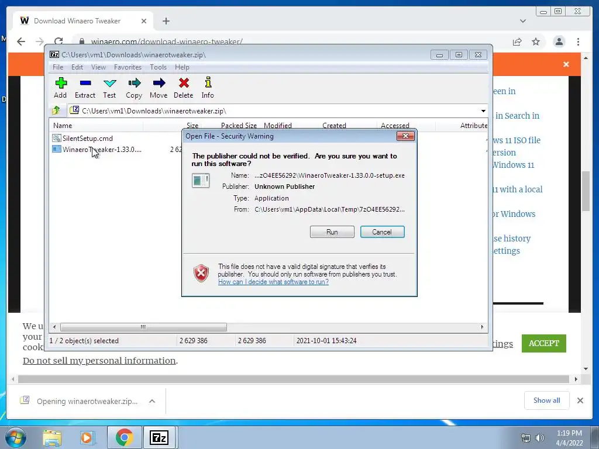The image size is (599, 449).
Task: Open a new Chrome tab
Action: click(166, 21)
